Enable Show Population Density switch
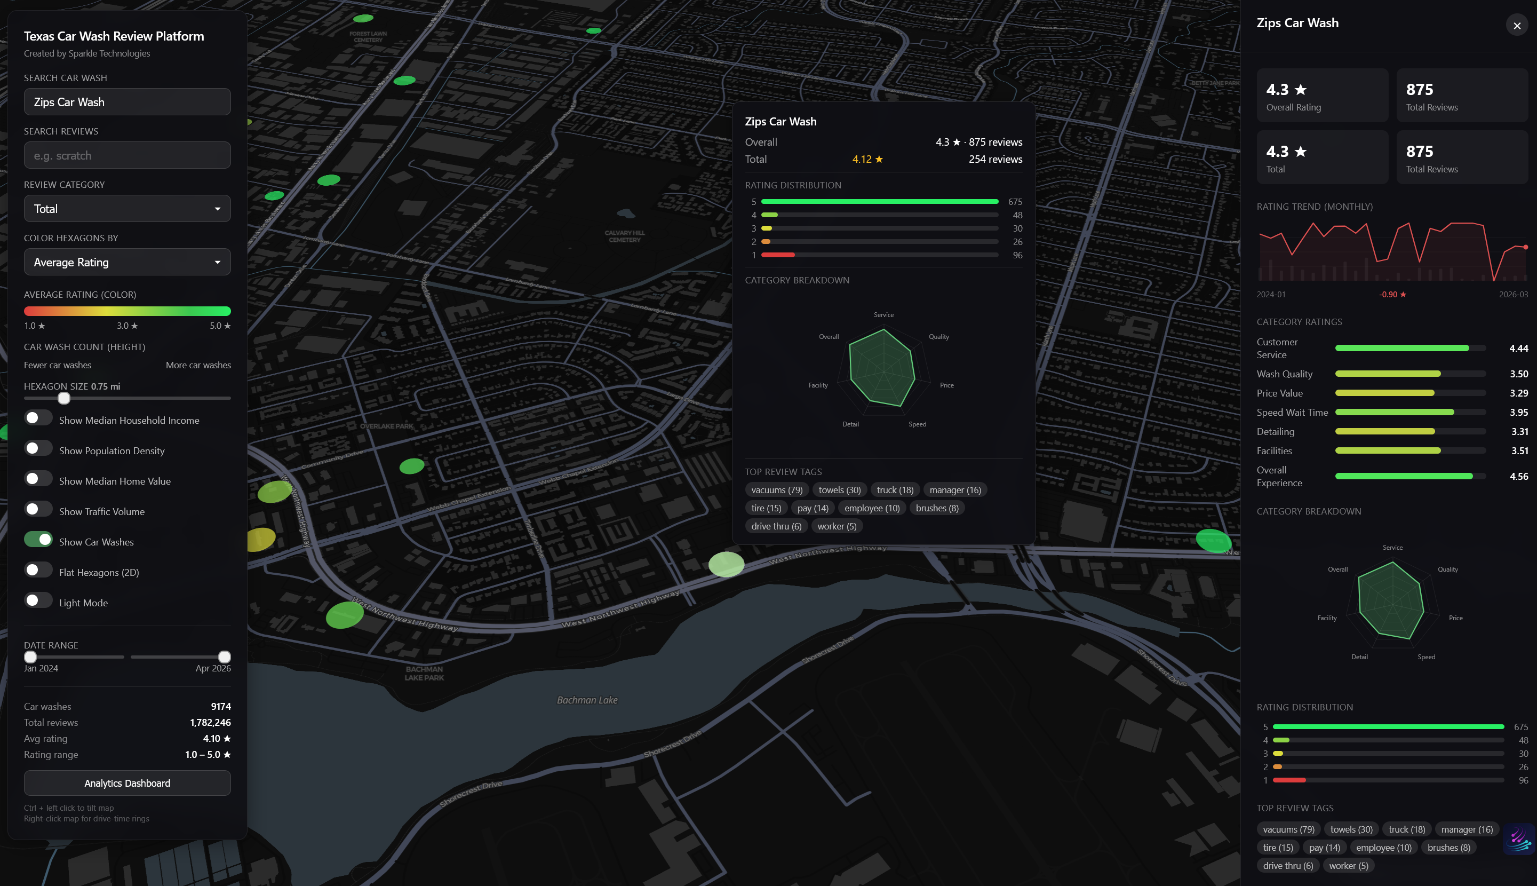 tap(38, 448)
